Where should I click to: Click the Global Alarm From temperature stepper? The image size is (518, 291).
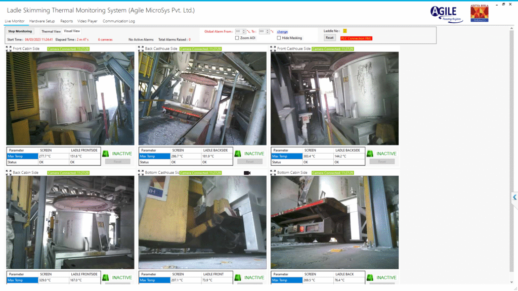(244, 31)
